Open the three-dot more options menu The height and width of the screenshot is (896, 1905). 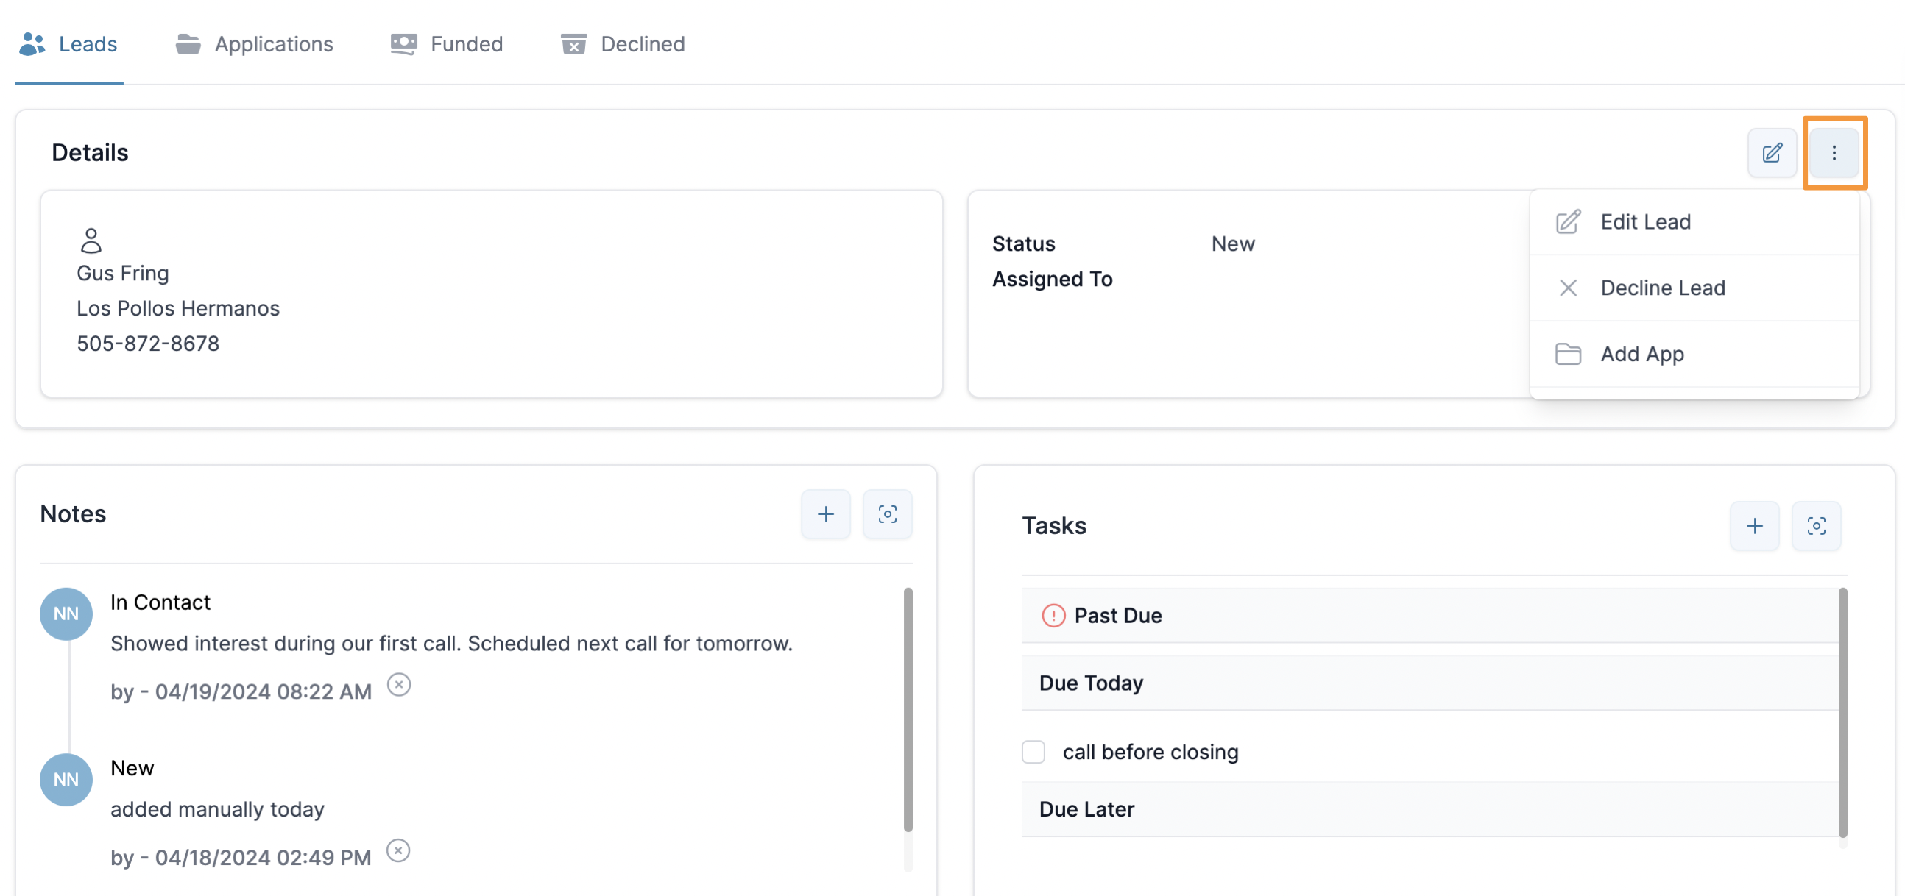1834,153
